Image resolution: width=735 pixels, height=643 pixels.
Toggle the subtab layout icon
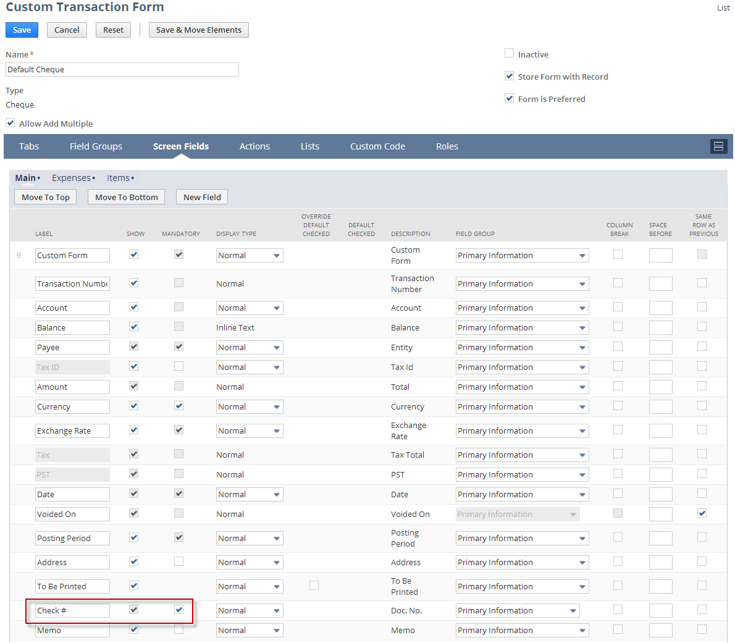pos(718,146)
